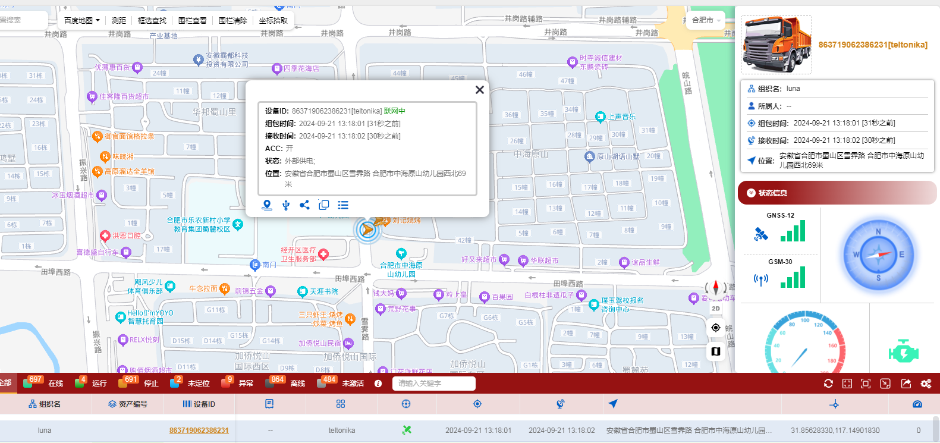
Task: Open the settings gears icon
Action: [926, 384]
